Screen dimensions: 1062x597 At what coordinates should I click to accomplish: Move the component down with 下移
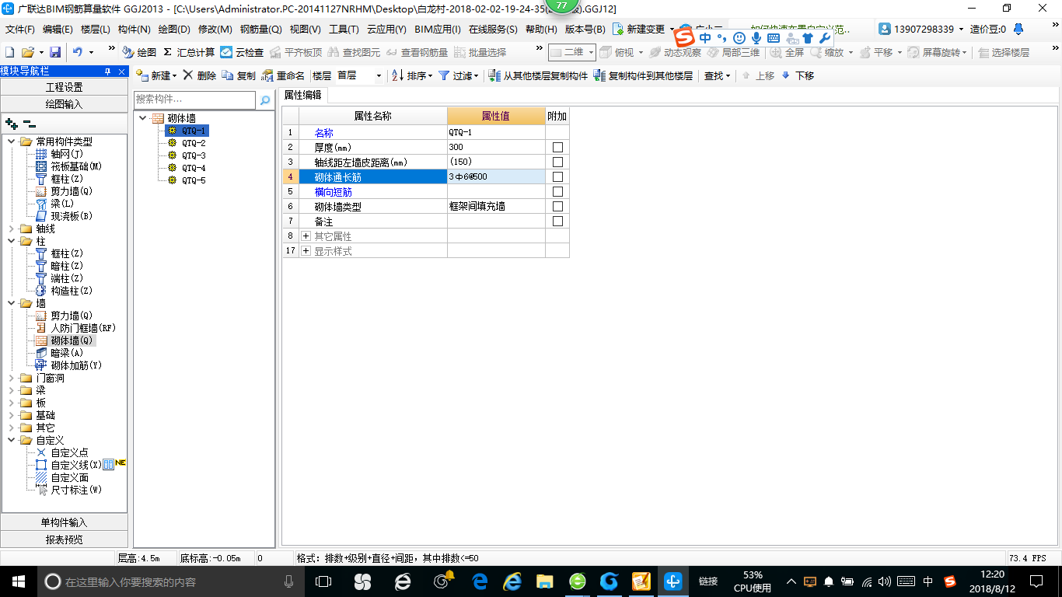click(x=798, y=75)
